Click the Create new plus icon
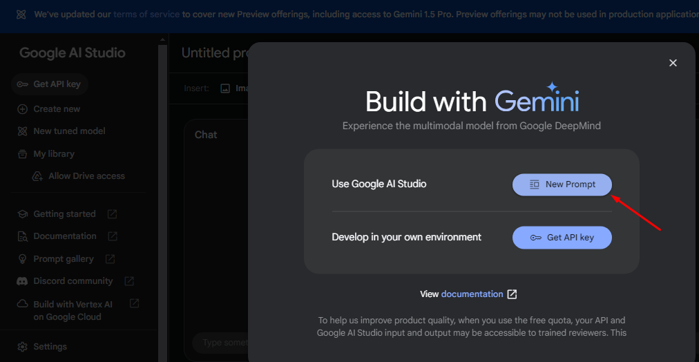This screenshot has height=362, width=699. click(x=22, y=108)
